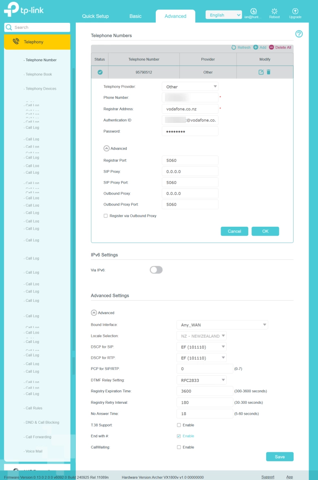Click the Upgrade icon
Viewport: 318px width, 480px height.
coord(295,11)
